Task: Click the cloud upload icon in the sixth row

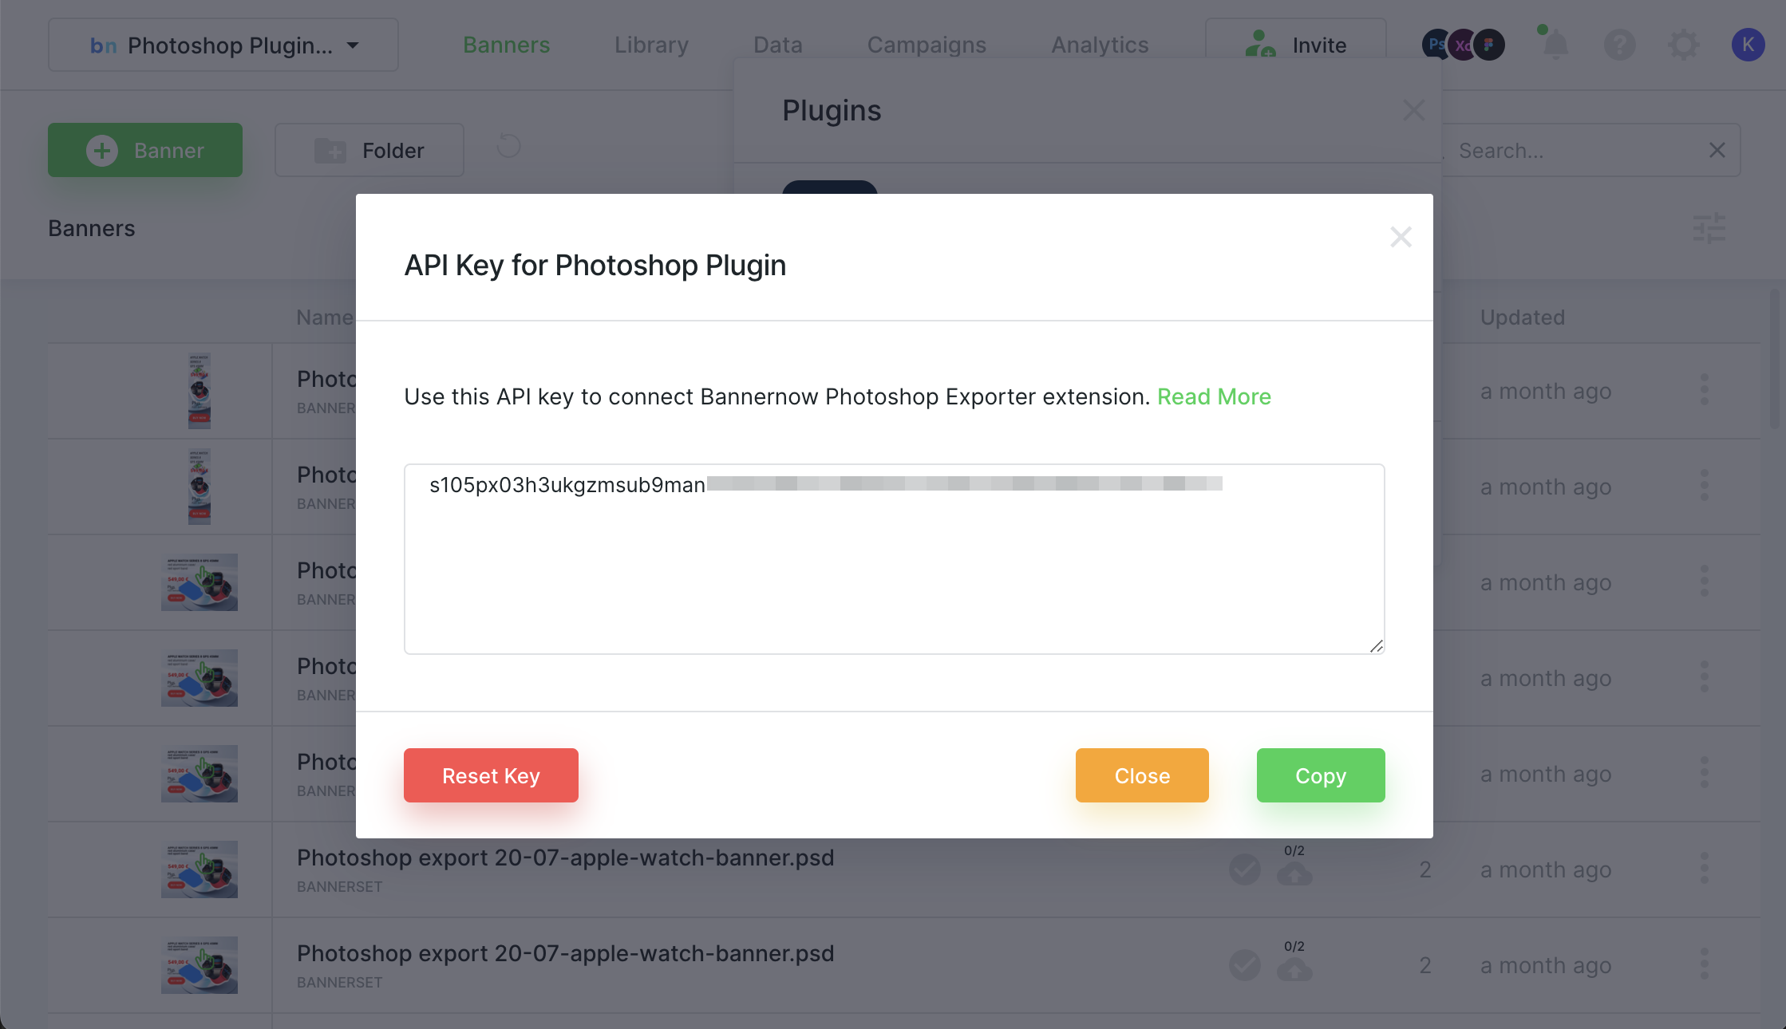Action: [x=1294, y=873]
